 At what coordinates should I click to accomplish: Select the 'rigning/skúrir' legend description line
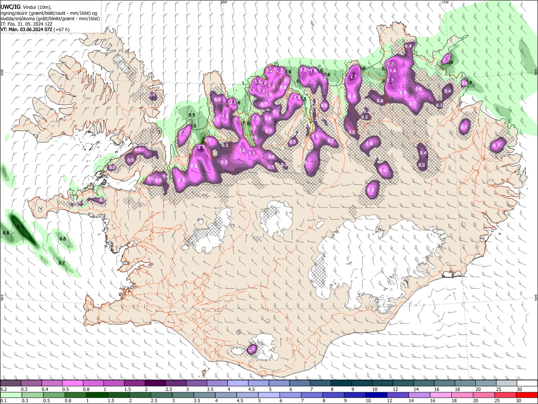click(49, 13)
